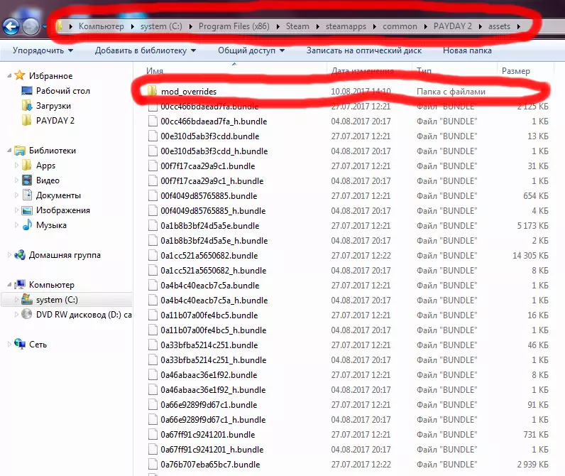
Task: Click file icon of 0a33bfba5214c251.bundle
Action: (x=153, y=345)
